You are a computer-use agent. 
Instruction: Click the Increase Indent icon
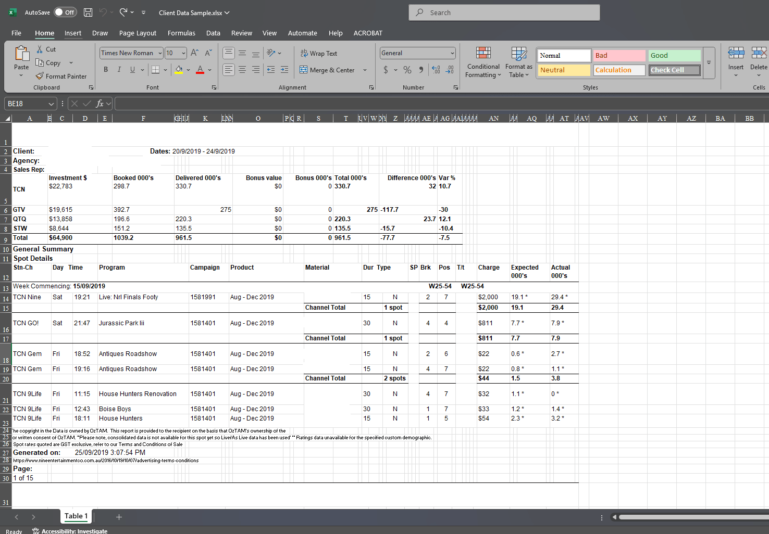tap(284, 69)
